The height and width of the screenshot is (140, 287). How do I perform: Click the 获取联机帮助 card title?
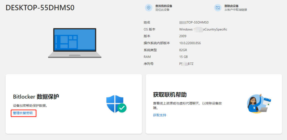point(170,95)
